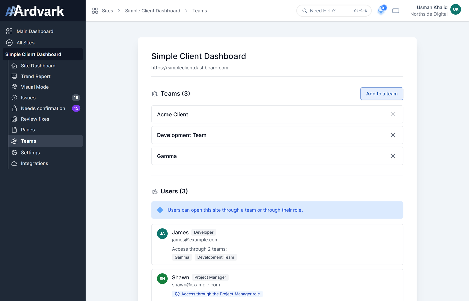
Task: Go to Sites breadcrumb link
Action: click(107, 11)
